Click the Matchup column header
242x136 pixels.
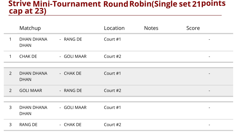30,28
